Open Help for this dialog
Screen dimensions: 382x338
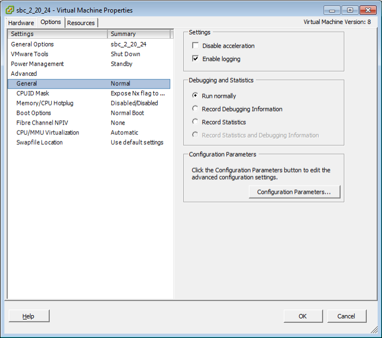28,316
